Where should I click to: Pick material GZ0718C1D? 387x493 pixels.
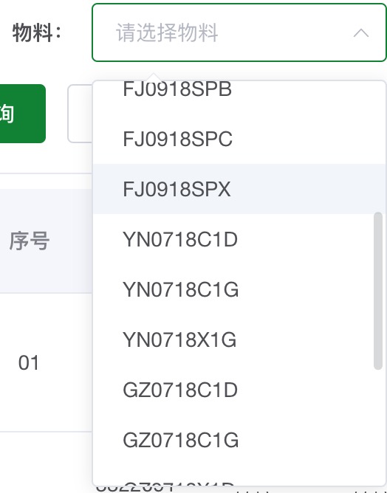[x=239, y=390]
